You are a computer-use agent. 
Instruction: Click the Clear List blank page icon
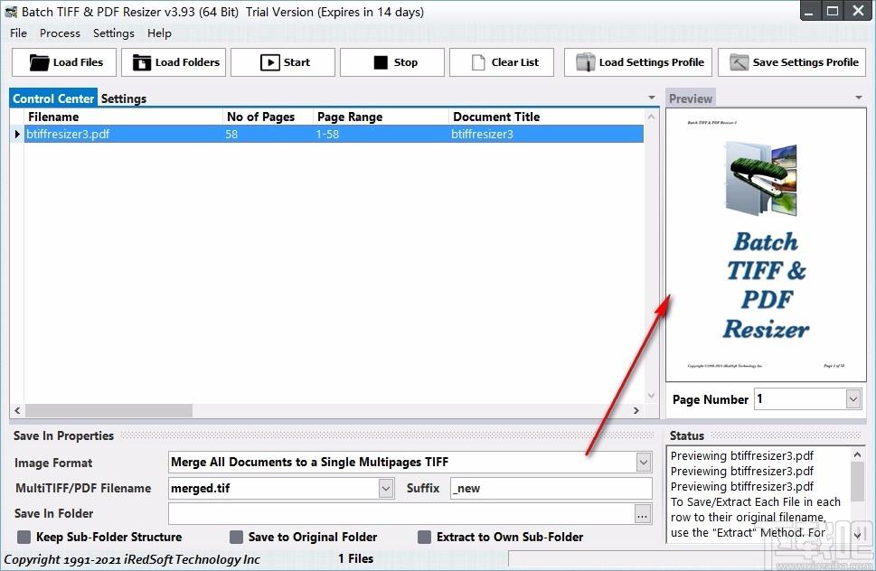tap(478, 62)
